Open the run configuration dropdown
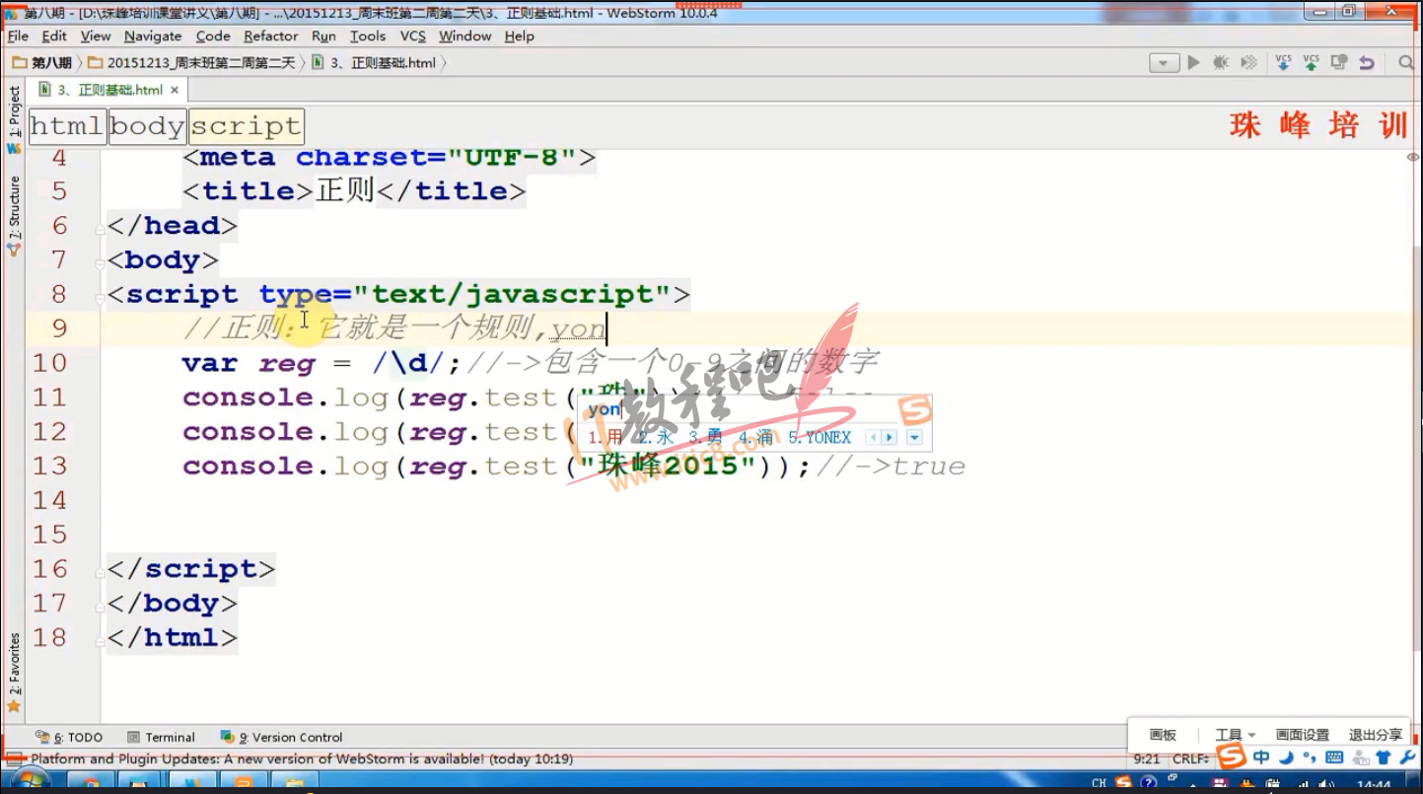This screenshot has width=1423, height=794. click(x=1165, y=63)
